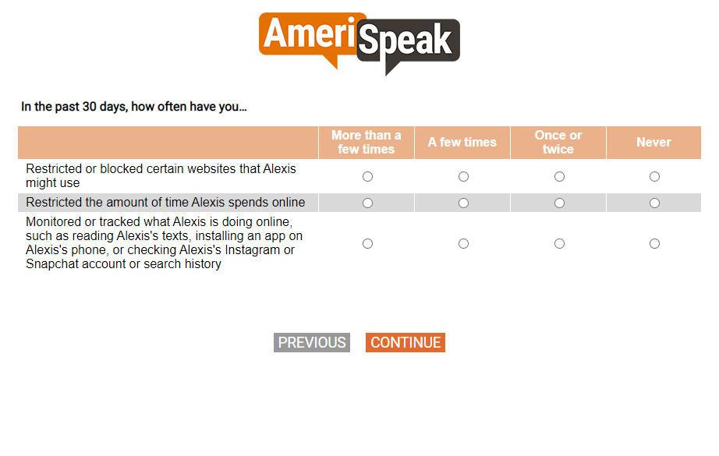Go back with the PREVIOUS button
The width and height of the screenshot is (719, 456).
point(312,343)
